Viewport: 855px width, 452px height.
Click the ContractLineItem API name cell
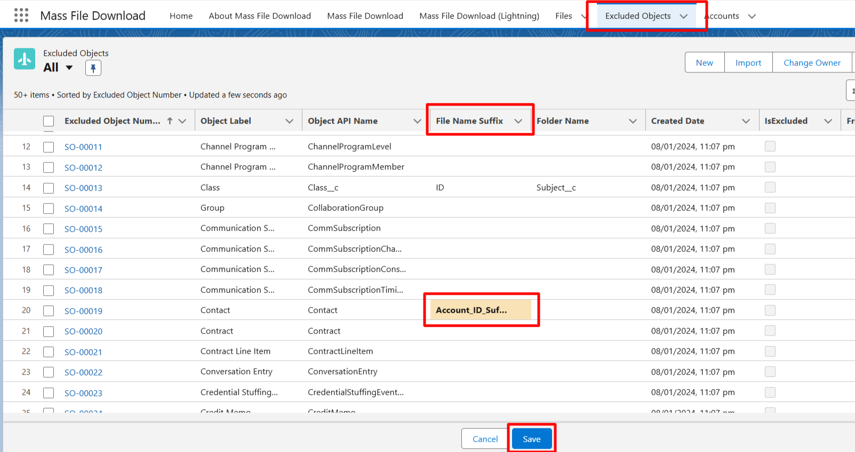[x=340, y=351]
